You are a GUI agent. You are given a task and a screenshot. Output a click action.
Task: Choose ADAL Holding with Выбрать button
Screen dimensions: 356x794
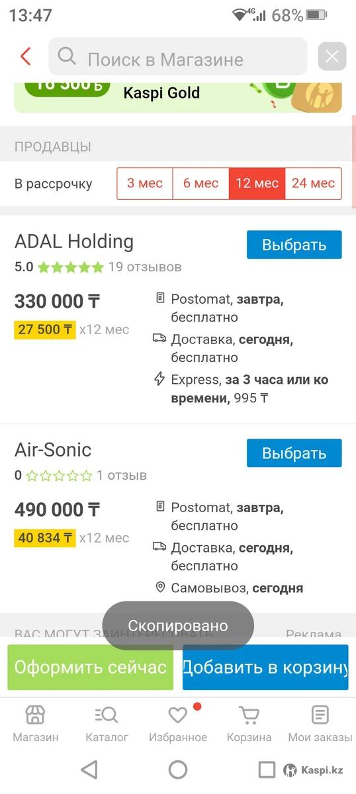[294, 245]
